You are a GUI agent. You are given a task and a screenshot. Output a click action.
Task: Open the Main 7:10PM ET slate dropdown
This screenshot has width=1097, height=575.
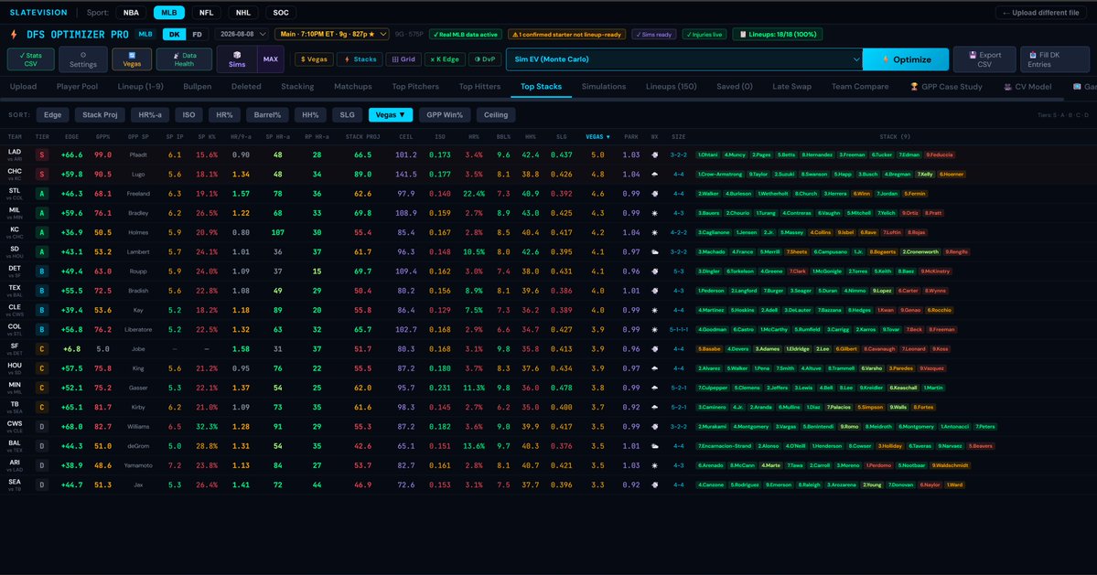point(331,34)
